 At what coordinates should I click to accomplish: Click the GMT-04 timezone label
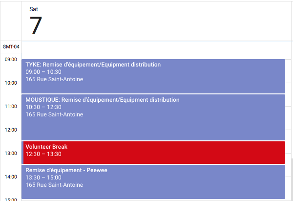11,47
